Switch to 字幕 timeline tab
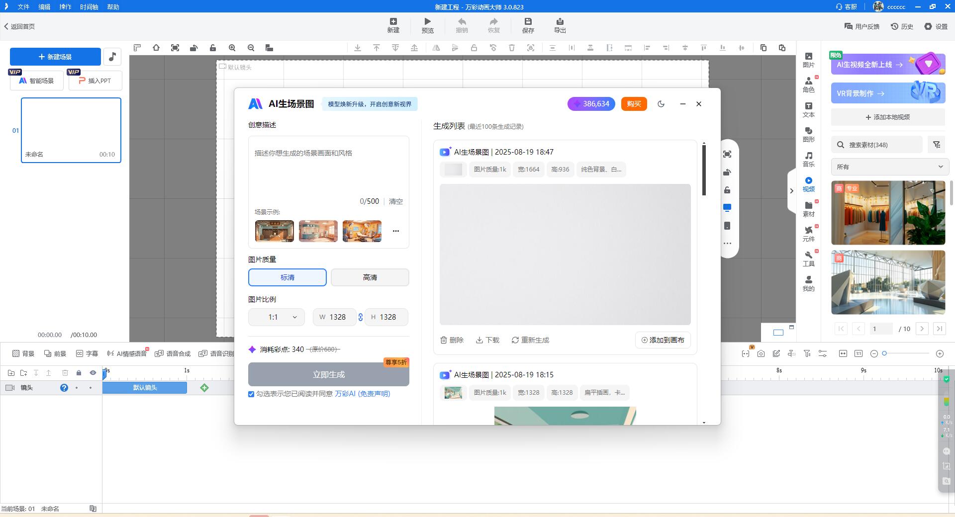The image size is (955, 517). 87,353
